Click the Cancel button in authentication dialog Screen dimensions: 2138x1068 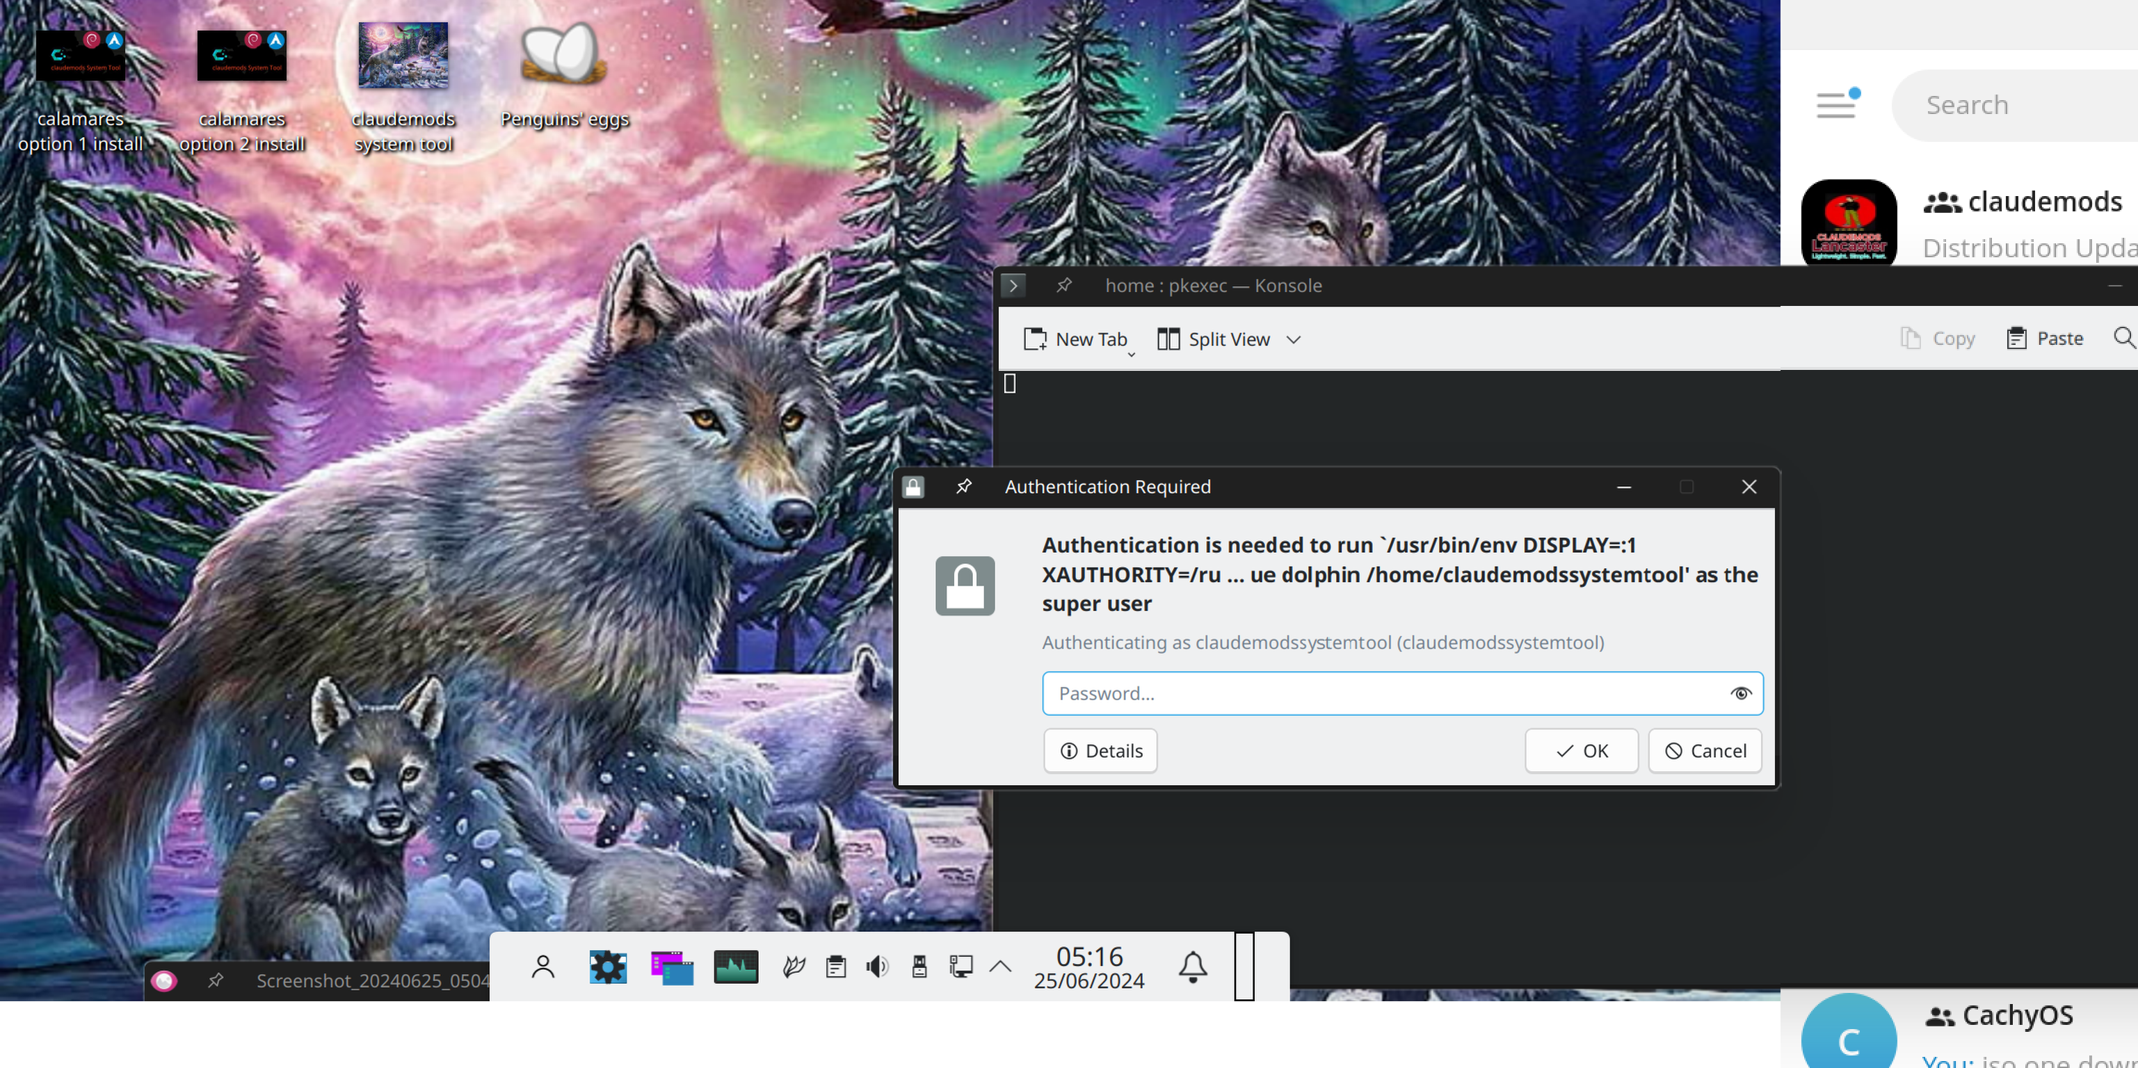(x=1705, y=750)
